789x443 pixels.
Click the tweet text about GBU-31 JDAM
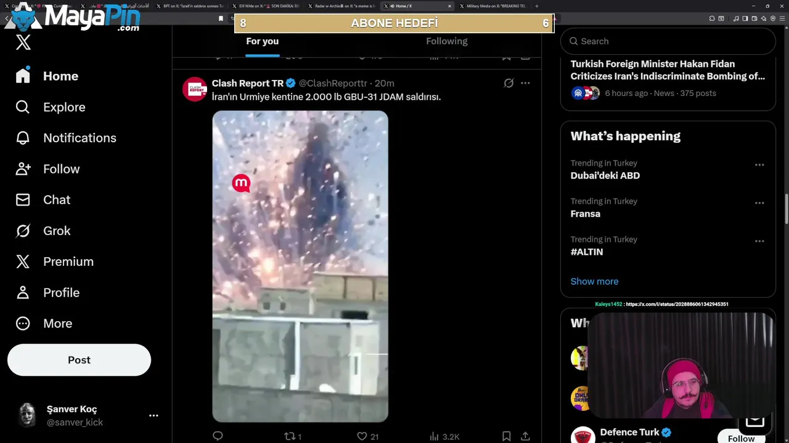tap(326, 97)
